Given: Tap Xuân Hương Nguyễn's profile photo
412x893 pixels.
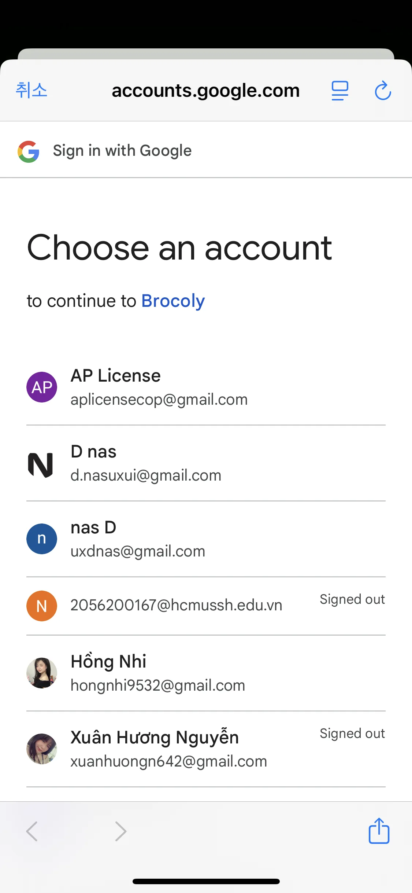Looking at the screenshot, I should pos(42,749).
